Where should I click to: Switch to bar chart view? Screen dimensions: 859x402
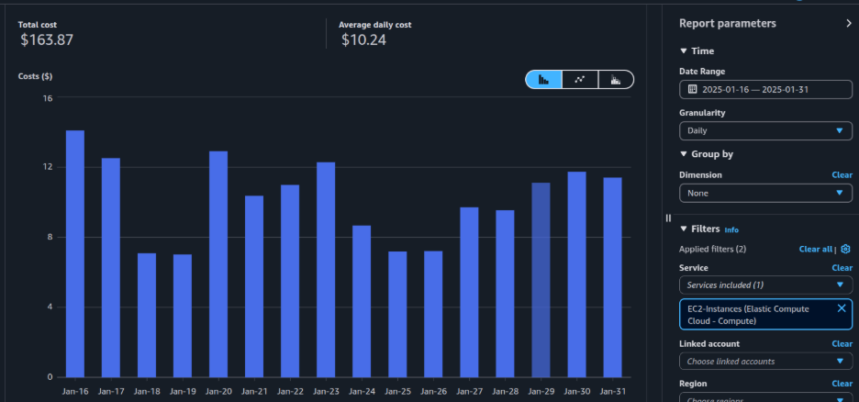pyautogui.click(x=544, y=80)
